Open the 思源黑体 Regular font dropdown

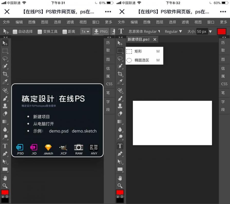click(144, 31)
